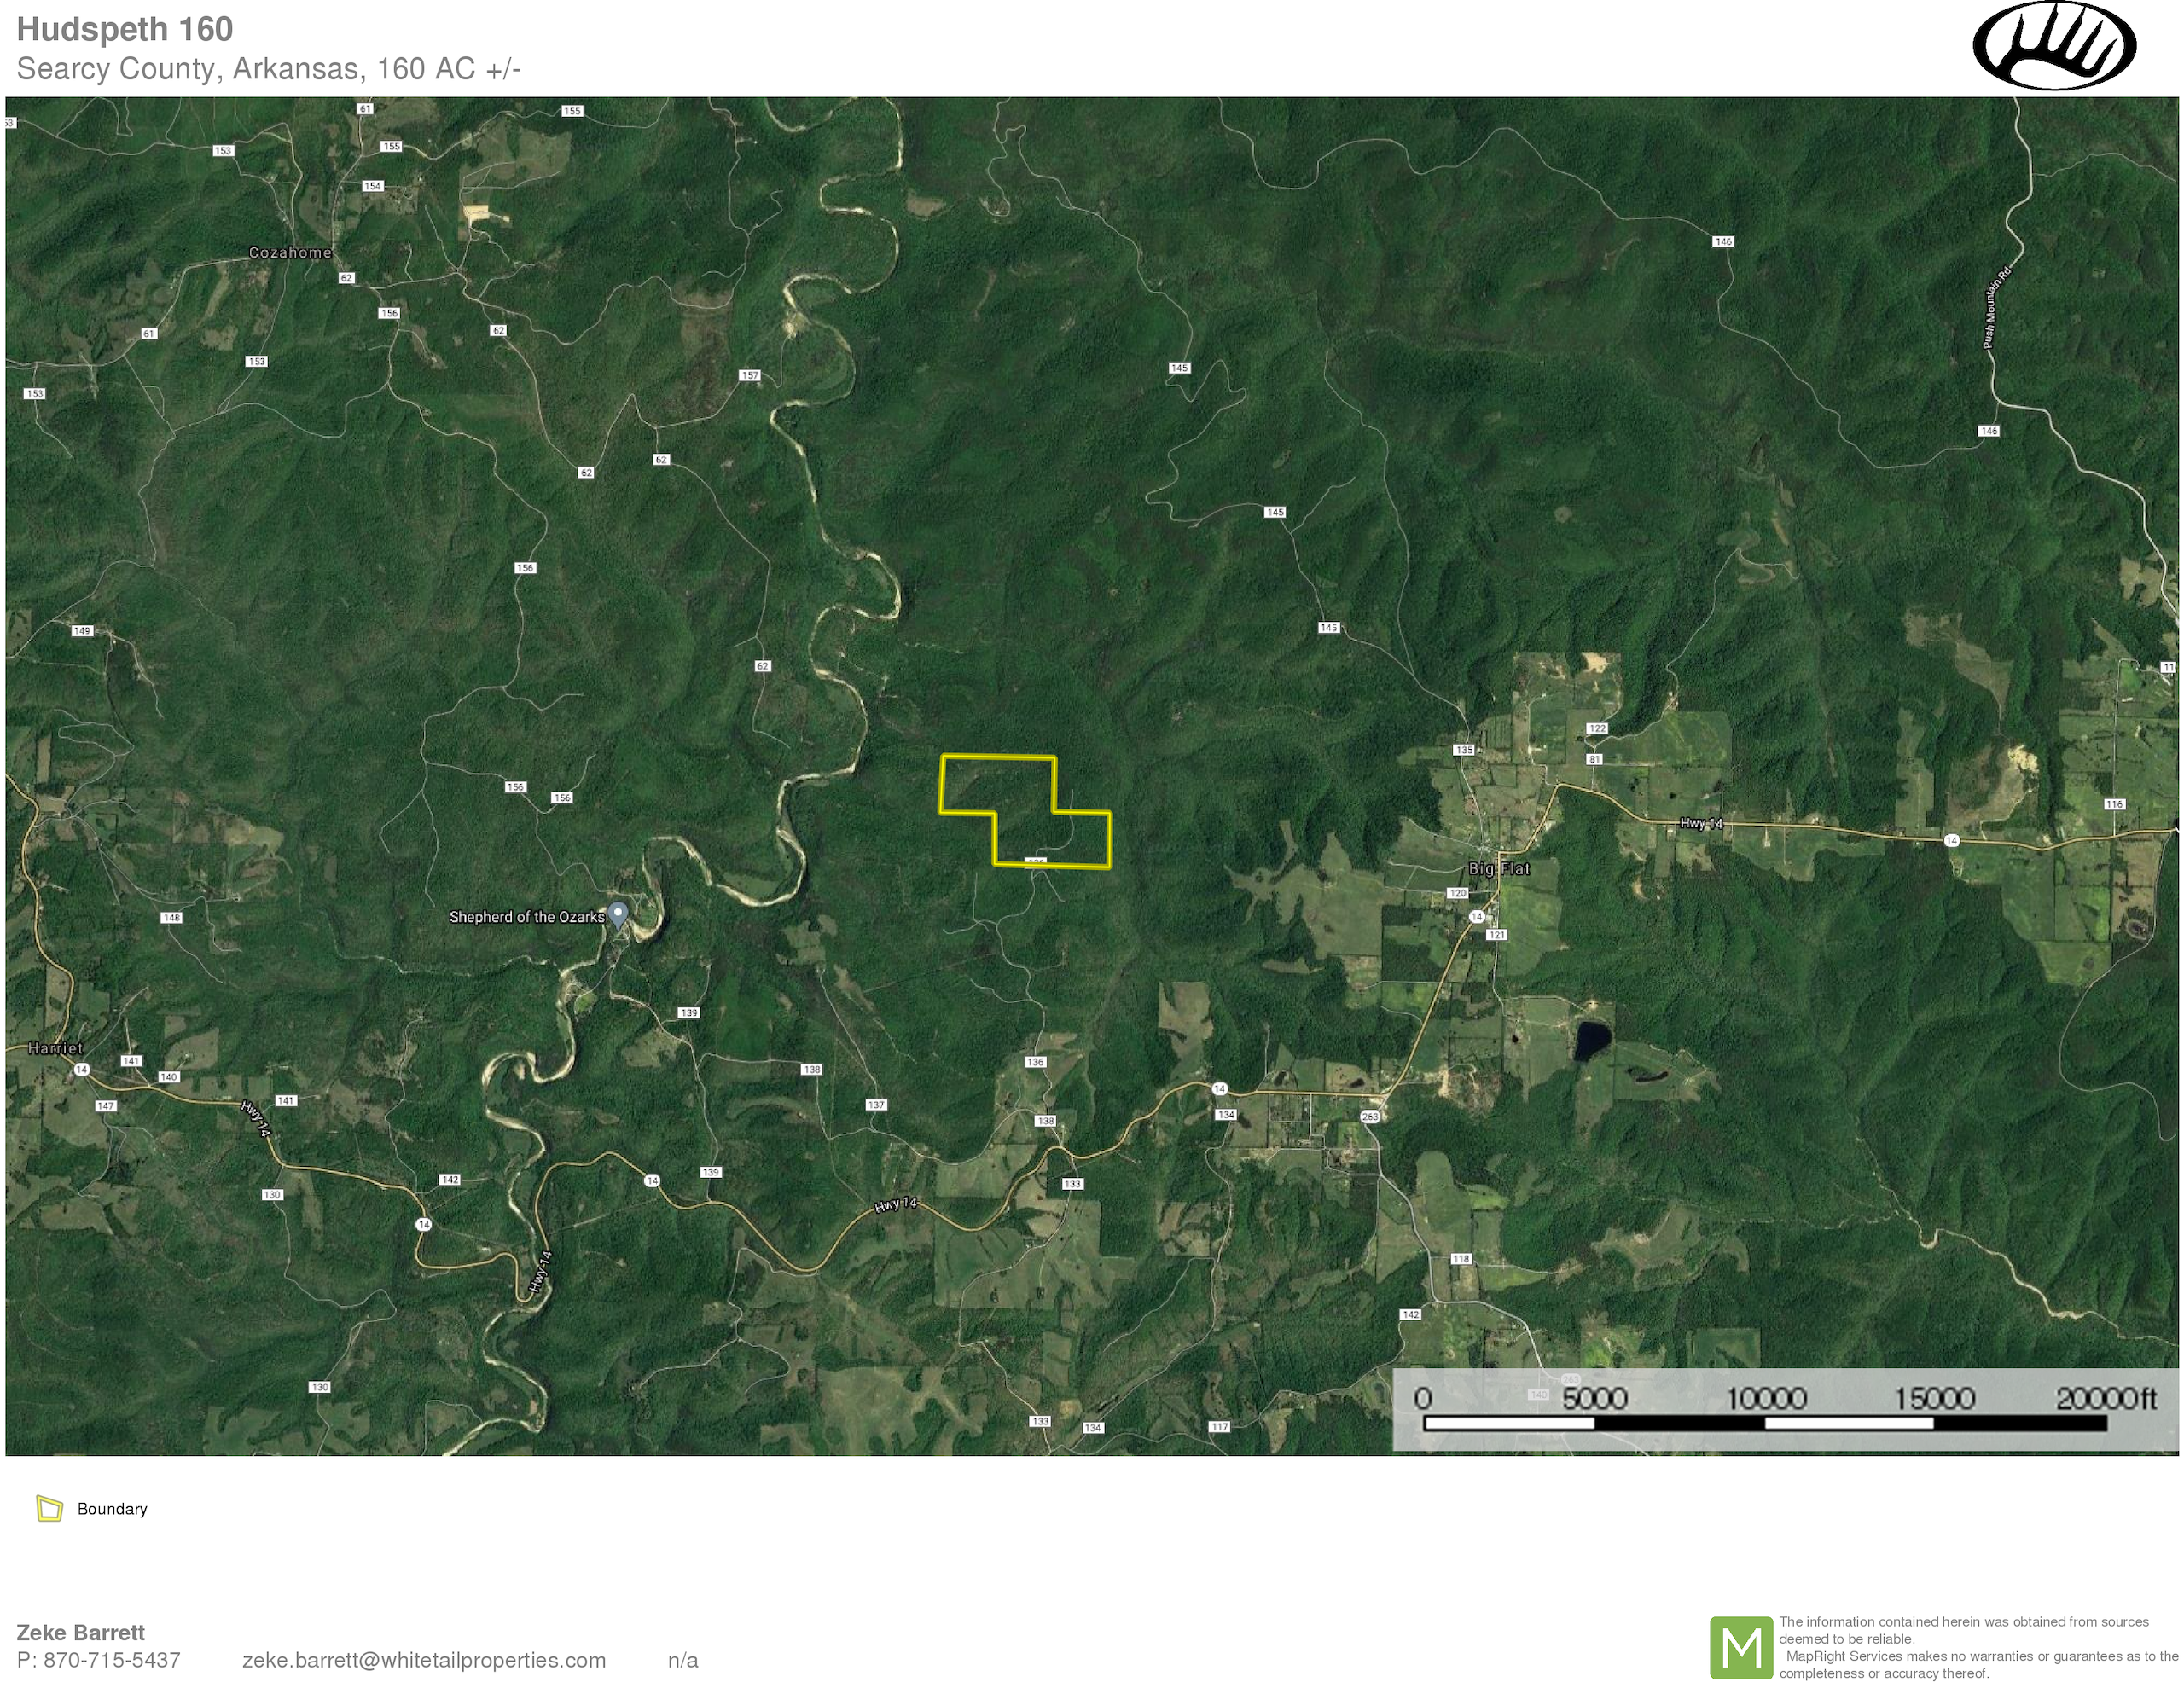The image size is (2184, 1688).
Task: Click the route 157 road marker
Action: [x=750, y=376]
